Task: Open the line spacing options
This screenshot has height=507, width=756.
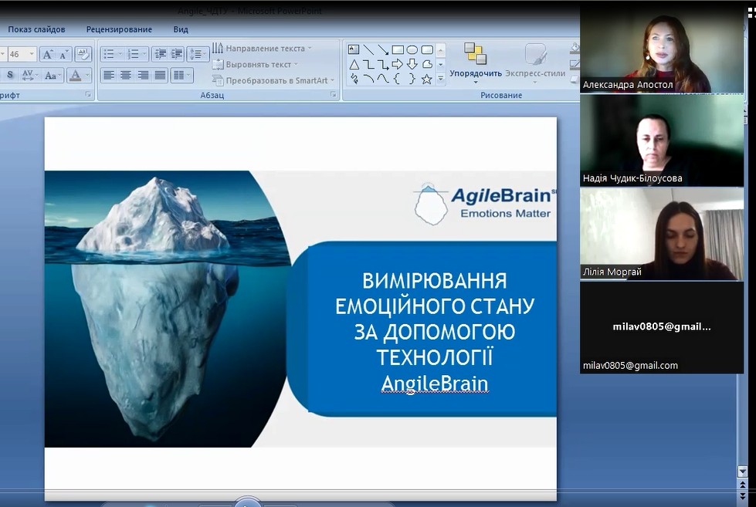Action: pyautogui.click(x=197, y=55)
